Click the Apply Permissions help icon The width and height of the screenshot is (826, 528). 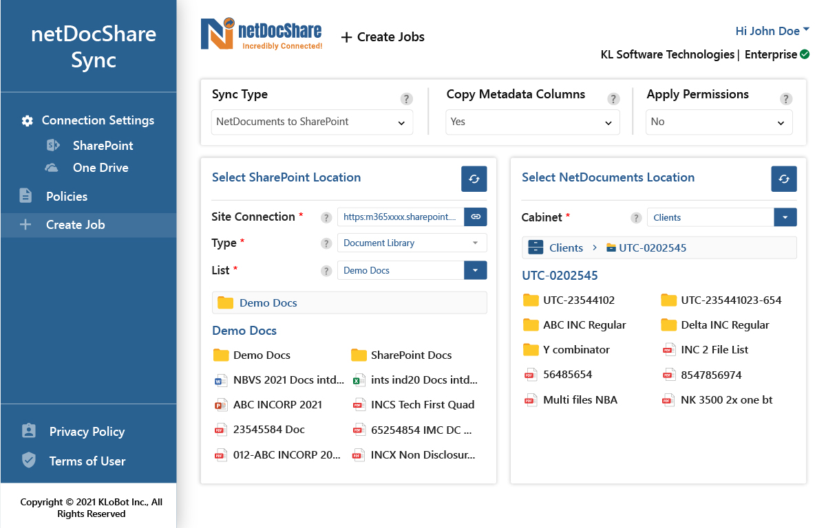tap(786, 99)
